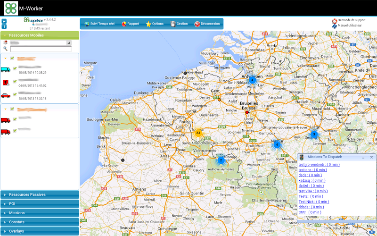Click the 'Amiens' label on the map
This screenshot has width=377, height=236.
[x=140, y=189]
